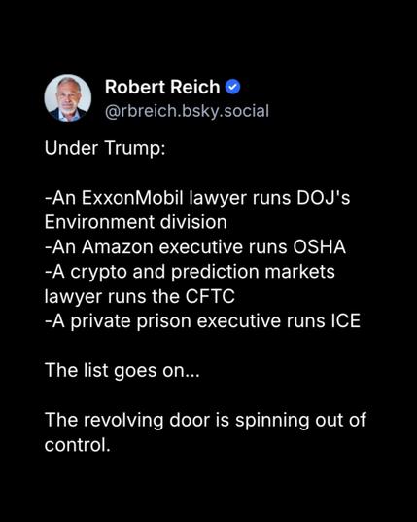Open the @rbreich.bsky.social handle link
Image resolution: width=417 pixels, height=522 pixels.
click(187, 111)
